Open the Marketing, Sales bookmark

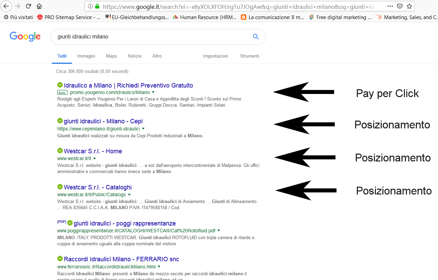(407, 17)
